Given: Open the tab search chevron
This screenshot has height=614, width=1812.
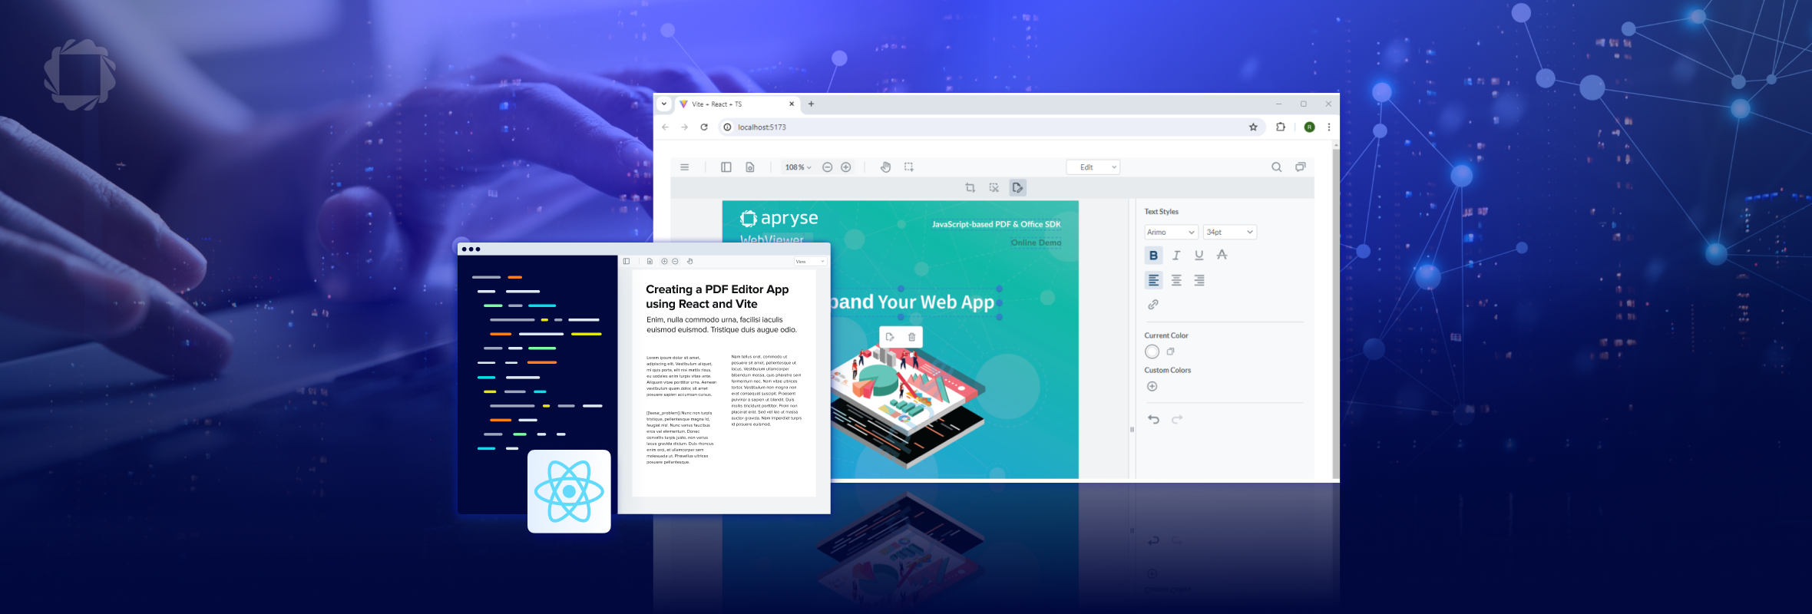Looking at the screenshot, I should [x=664, y=104].
